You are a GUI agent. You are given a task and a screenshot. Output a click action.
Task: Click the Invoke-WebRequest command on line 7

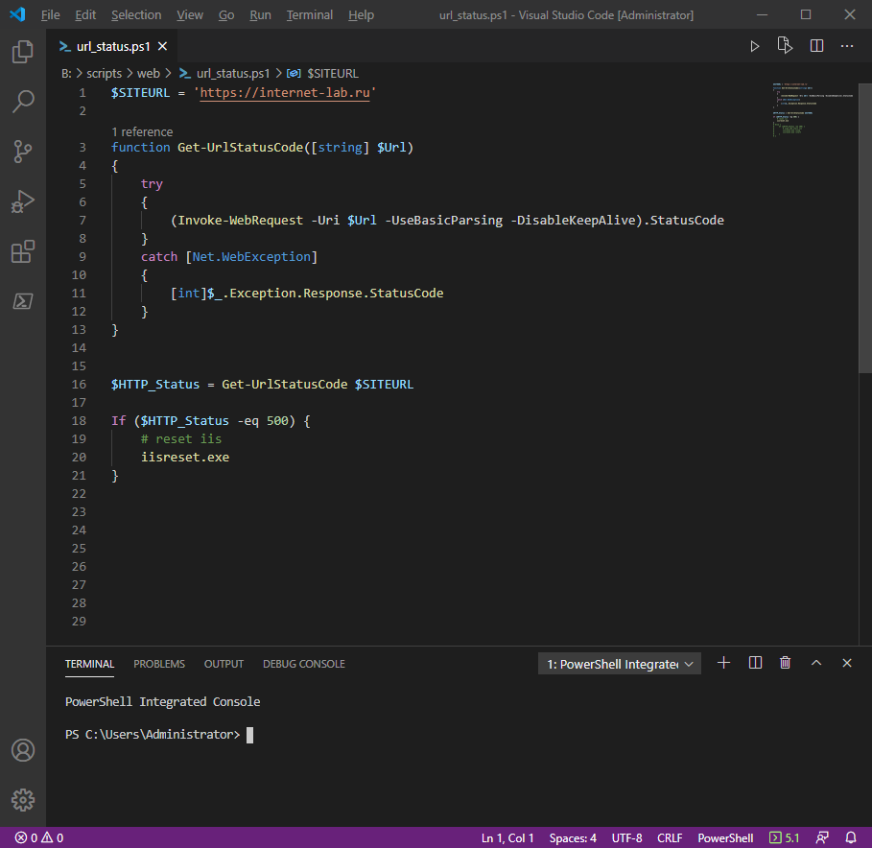240,221
